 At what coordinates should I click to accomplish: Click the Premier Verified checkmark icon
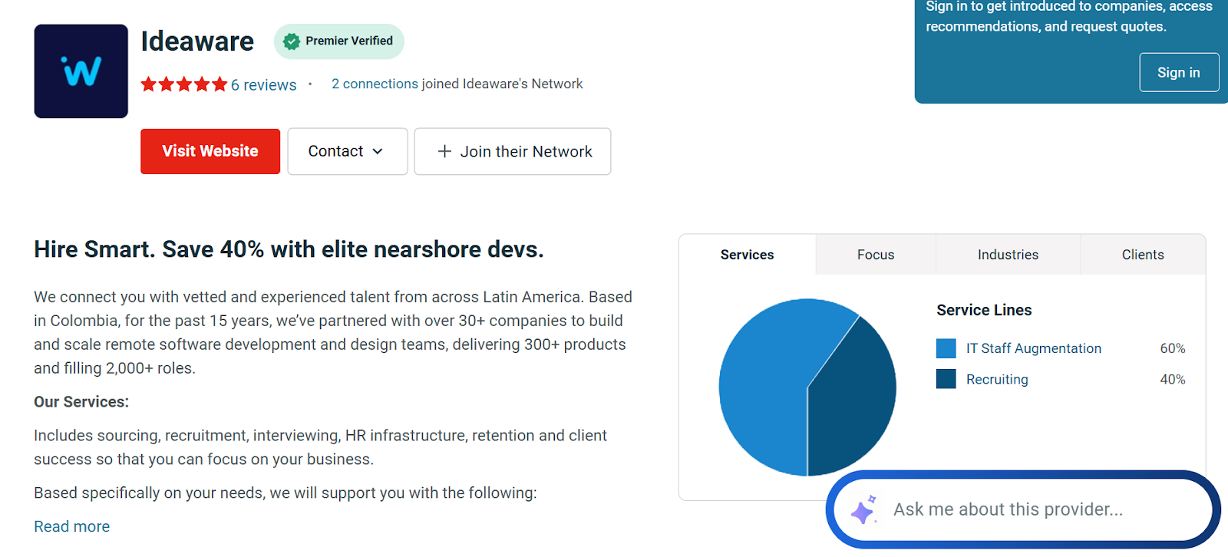click(292, 41)
